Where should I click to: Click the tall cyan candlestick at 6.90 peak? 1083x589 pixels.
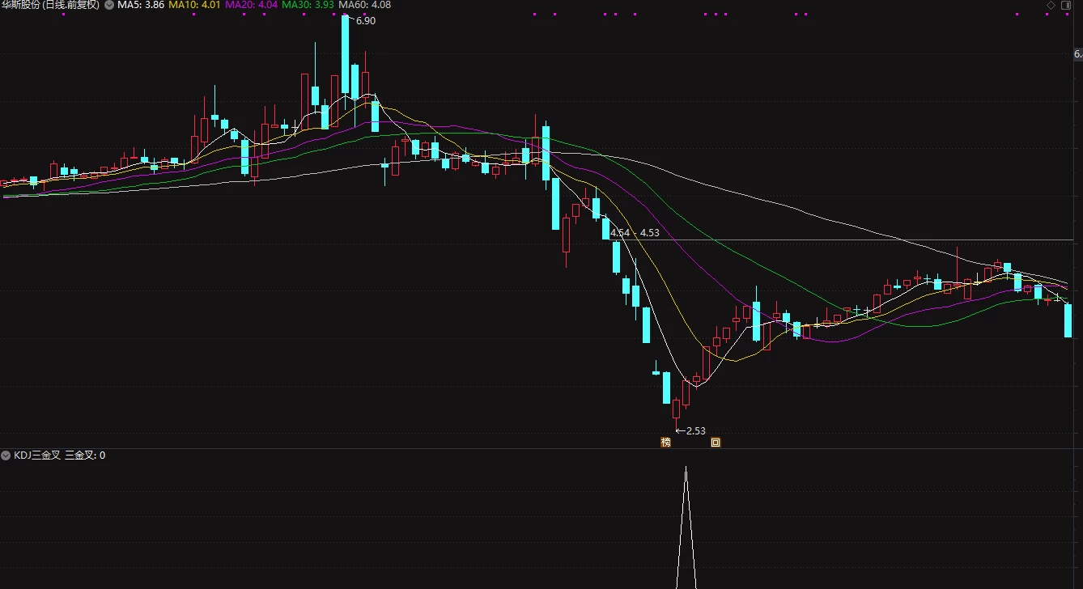point(346,55)
